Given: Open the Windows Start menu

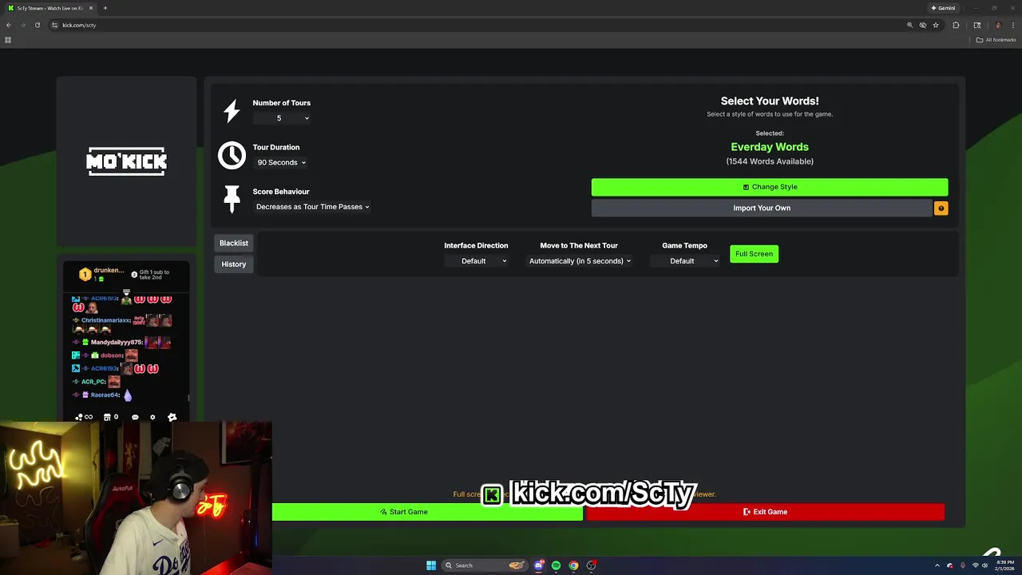Looking at the screenshot, I should tap(431, 565).
